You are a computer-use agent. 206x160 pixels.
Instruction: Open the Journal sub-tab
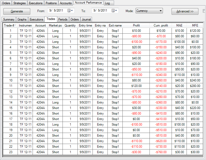tap(86, 19)
